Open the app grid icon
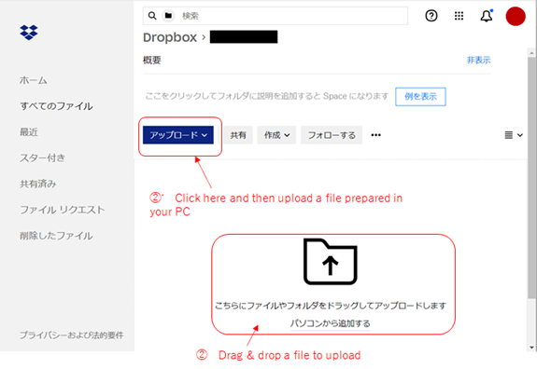The image size is (537, 369). point(459,16)
